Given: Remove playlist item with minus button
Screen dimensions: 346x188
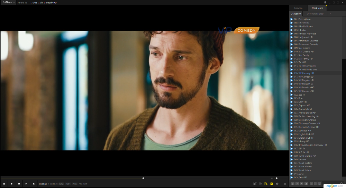Looking at the screenshot, I should coord(315,184).
